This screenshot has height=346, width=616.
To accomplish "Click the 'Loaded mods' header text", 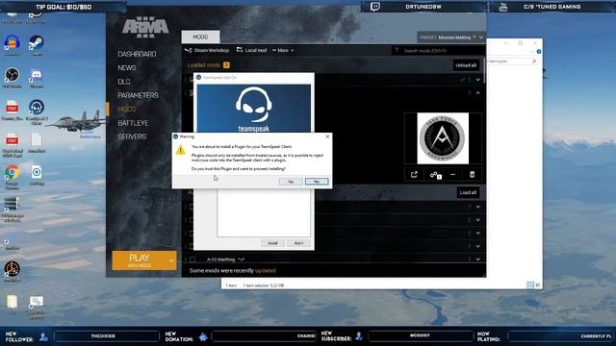I will click(x=203, y=65).
